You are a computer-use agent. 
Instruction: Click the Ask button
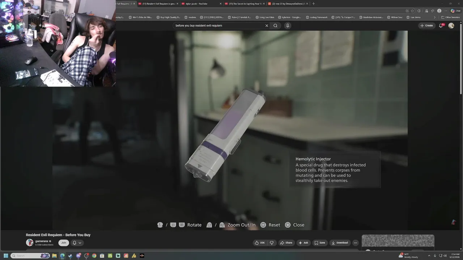(x=303, y=243)
